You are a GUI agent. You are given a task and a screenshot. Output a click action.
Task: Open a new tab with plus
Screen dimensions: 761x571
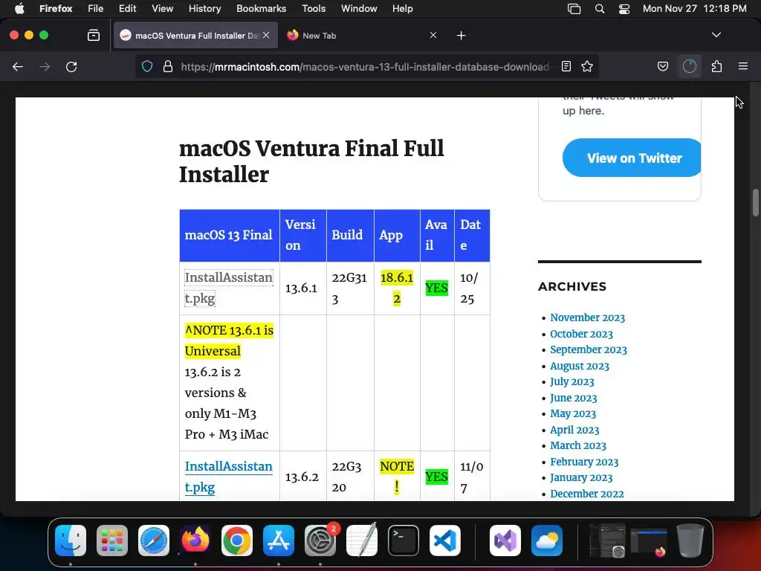pyautogui.click(x=461, y=36)
